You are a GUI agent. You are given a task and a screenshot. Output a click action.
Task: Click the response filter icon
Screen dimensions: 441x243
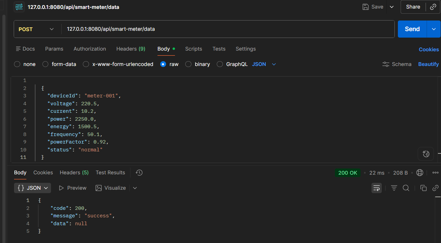click(x=394, y=188)
